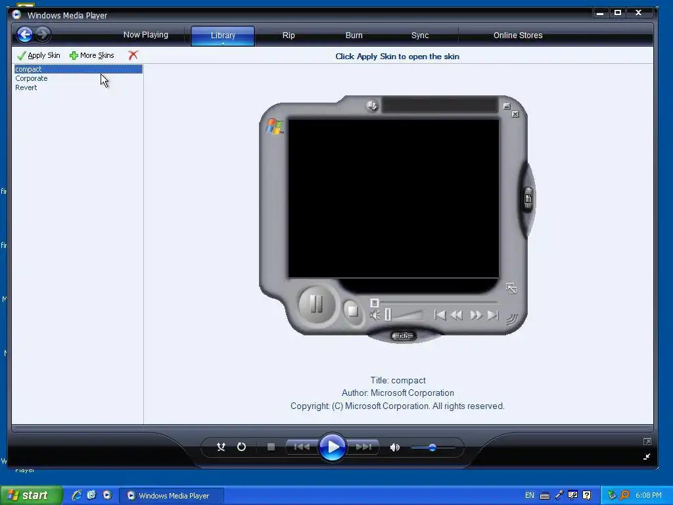Switch to compact mode via diagonal arrow icon
673x505 pixels.
coord(647,456)
